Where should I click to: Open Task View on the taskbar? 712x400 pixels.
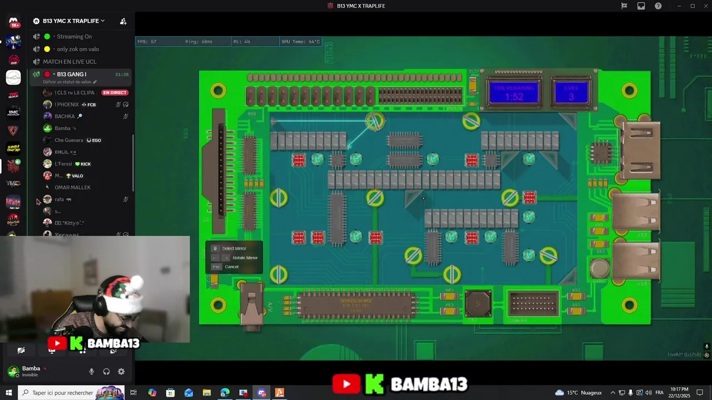click(133, 393)
